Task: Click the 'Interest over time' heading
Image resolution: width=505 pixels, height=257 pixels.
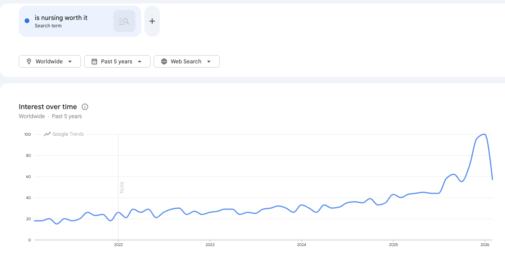Action: click(x=47, y=106)
